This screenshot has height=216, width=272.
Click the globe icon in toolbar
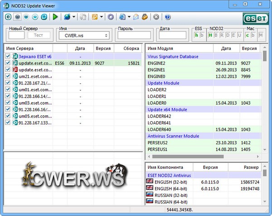point(67,17)
